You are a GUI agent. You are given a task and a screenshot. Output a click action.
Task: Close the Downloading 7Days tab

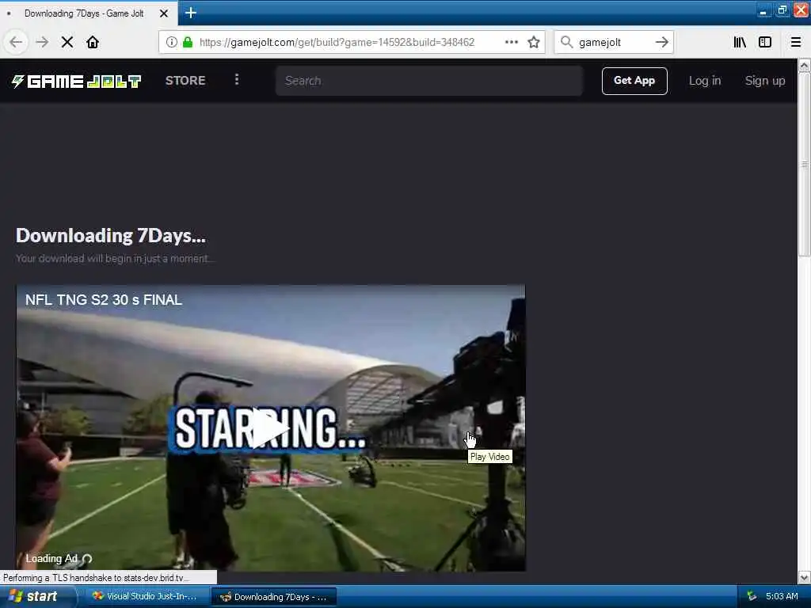point(164,13)
